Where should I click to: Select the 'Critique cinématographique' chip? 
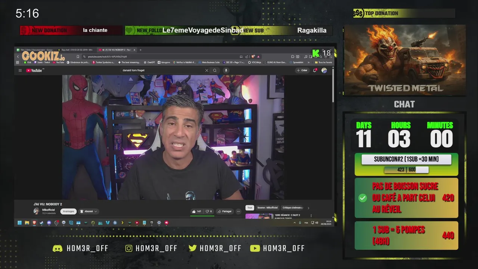293,208
